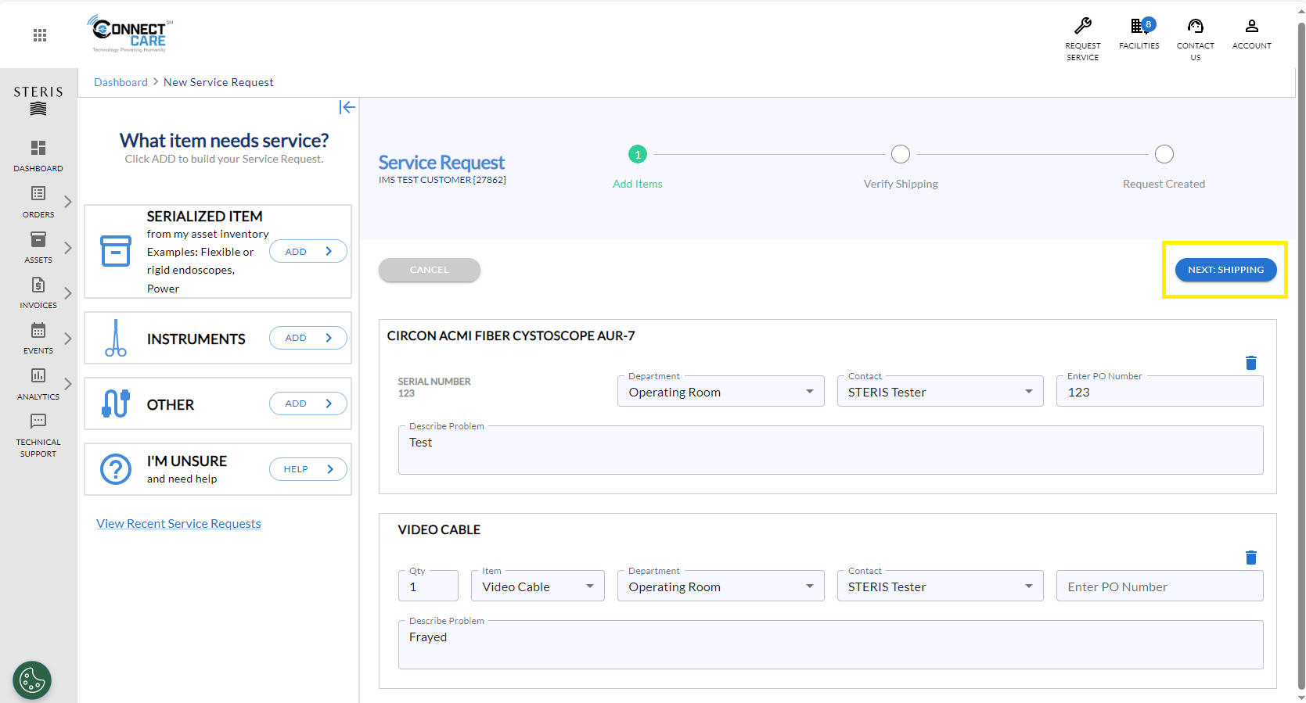The width and height of the screenshot is (1306, 703).
Task: Click Describe Problem field with Frayed
Action: 830,645
